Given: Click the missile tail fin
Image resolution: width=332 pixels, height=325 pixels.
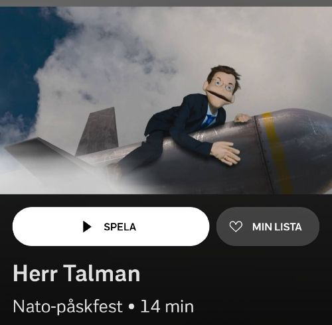Looking at the screenshot, I should point(98,131).
